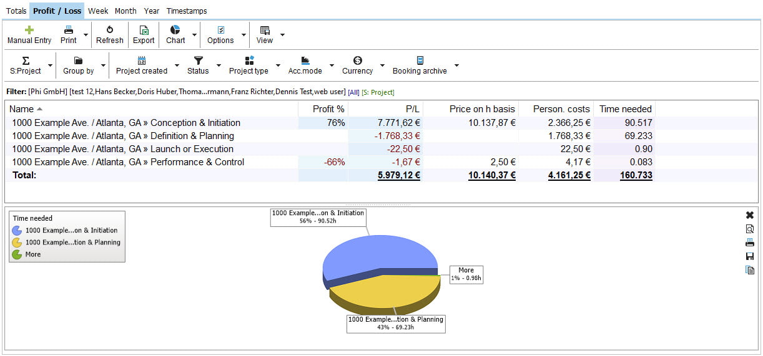
Task: Open the Chart pie icon
Action: tap(175, 30)
